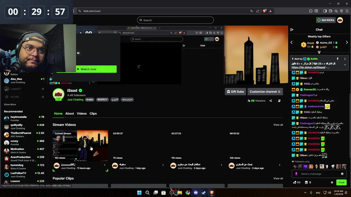The width and height of the screenshot is (351, 197).
Task: Open Abo_Neo followed channel
Action: tap(24, 80)
